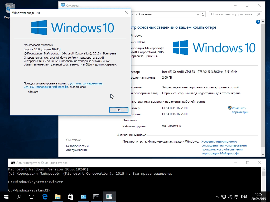Image resolution: width=270 pixels, height=202 pixels.
Task: Open the volume tray icon
Action: click(230, 197)
